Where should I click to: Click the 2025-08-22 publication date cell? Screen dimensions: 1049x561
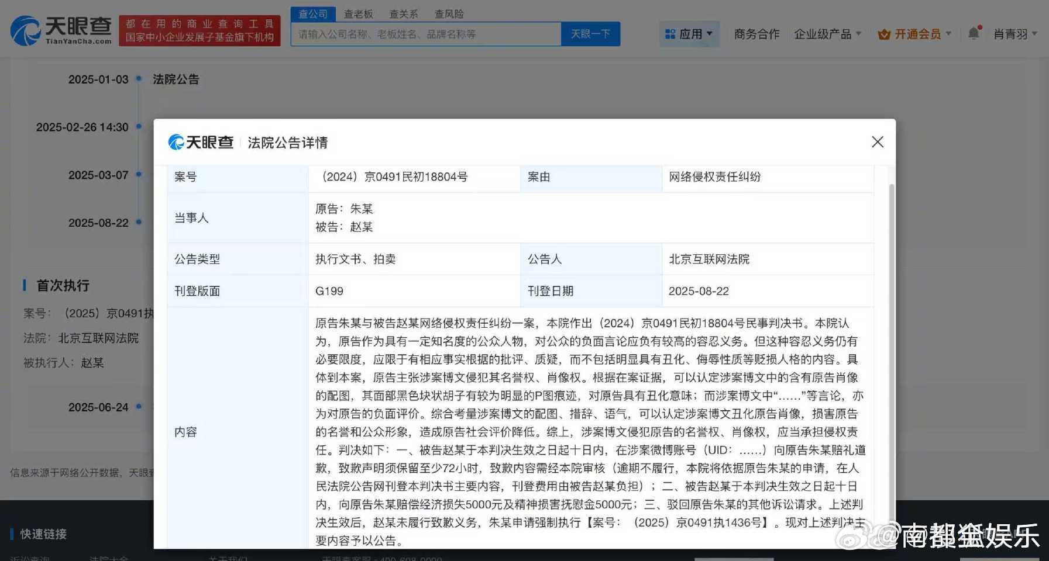pyautogui.click(x=767, y=291)
